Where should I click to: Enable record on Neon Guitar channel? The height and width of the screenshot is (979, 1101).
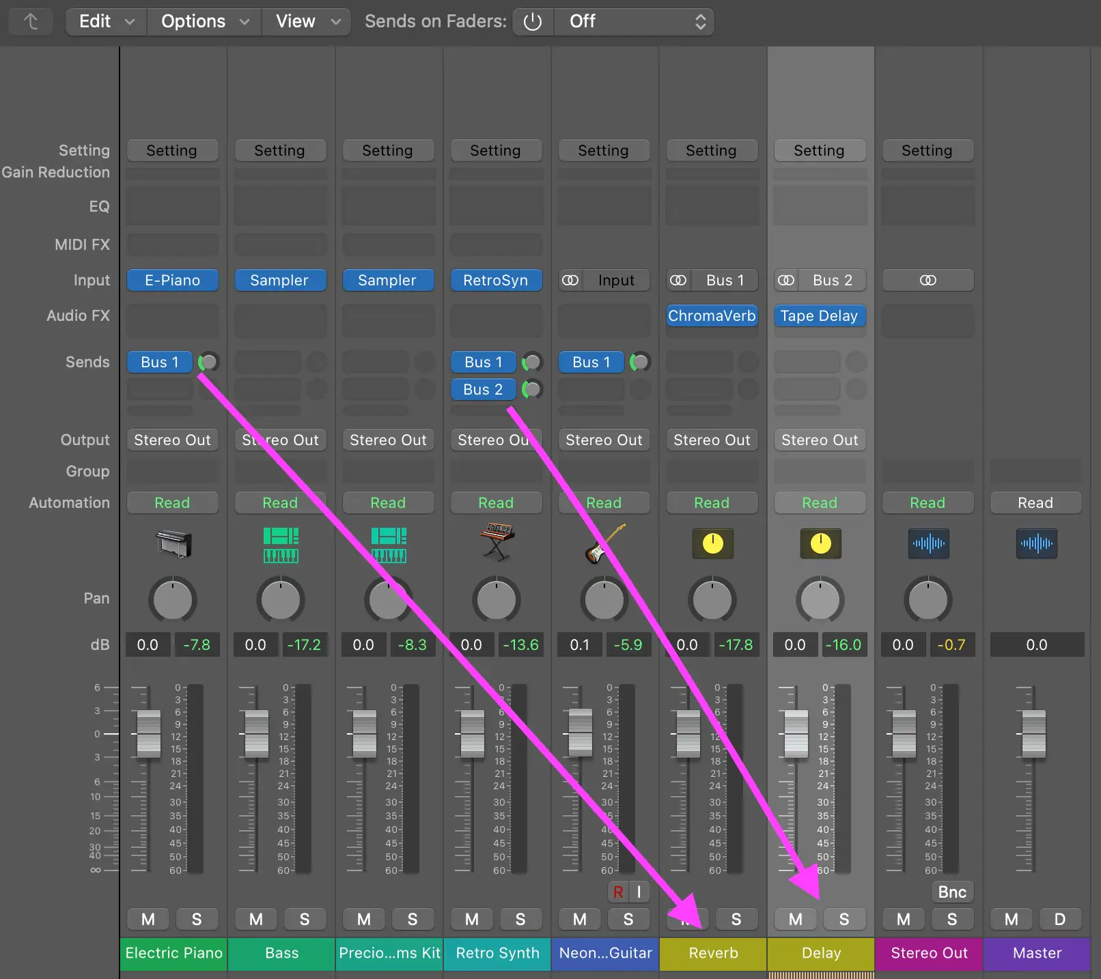pos(618,892)
